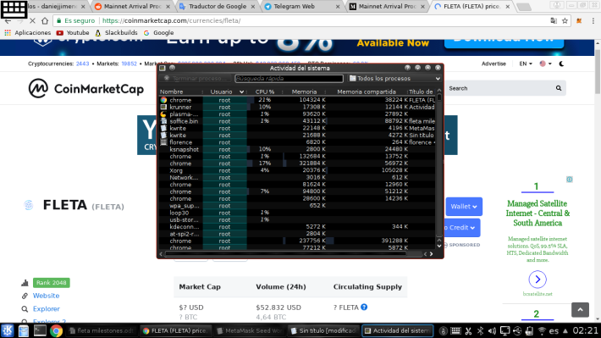Select the florence process row
Image resolution: width=601 pixels, height=338 pixels.
point(297,142)
